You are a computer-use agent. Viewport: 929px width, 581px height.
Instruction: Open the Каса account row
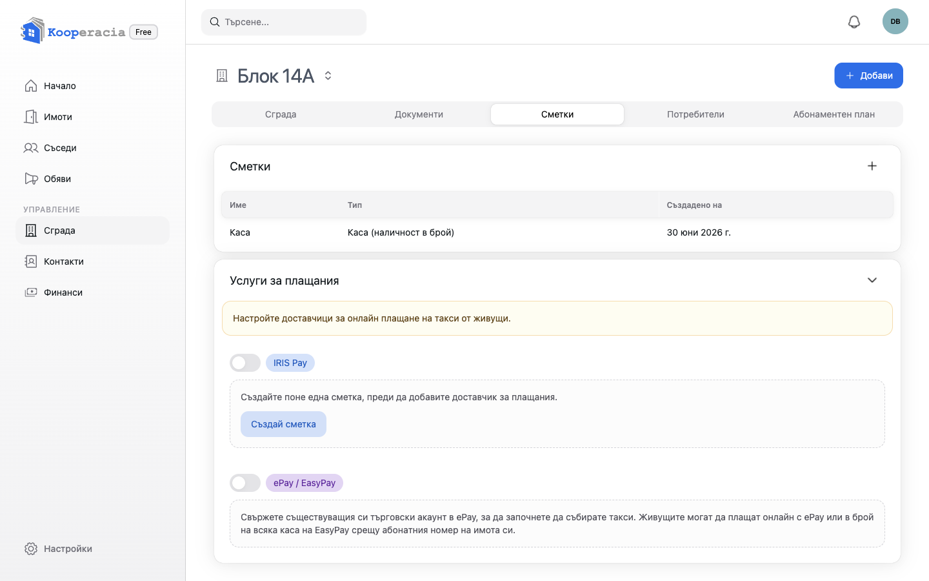[557, 232]
